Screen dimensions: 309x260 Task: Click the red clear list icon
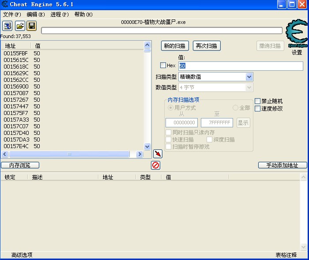(x=155, y=165)
